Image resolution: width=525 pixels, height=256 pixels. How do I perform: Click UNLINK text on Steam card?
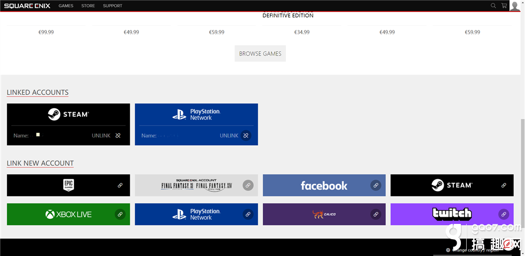(101, 136)
